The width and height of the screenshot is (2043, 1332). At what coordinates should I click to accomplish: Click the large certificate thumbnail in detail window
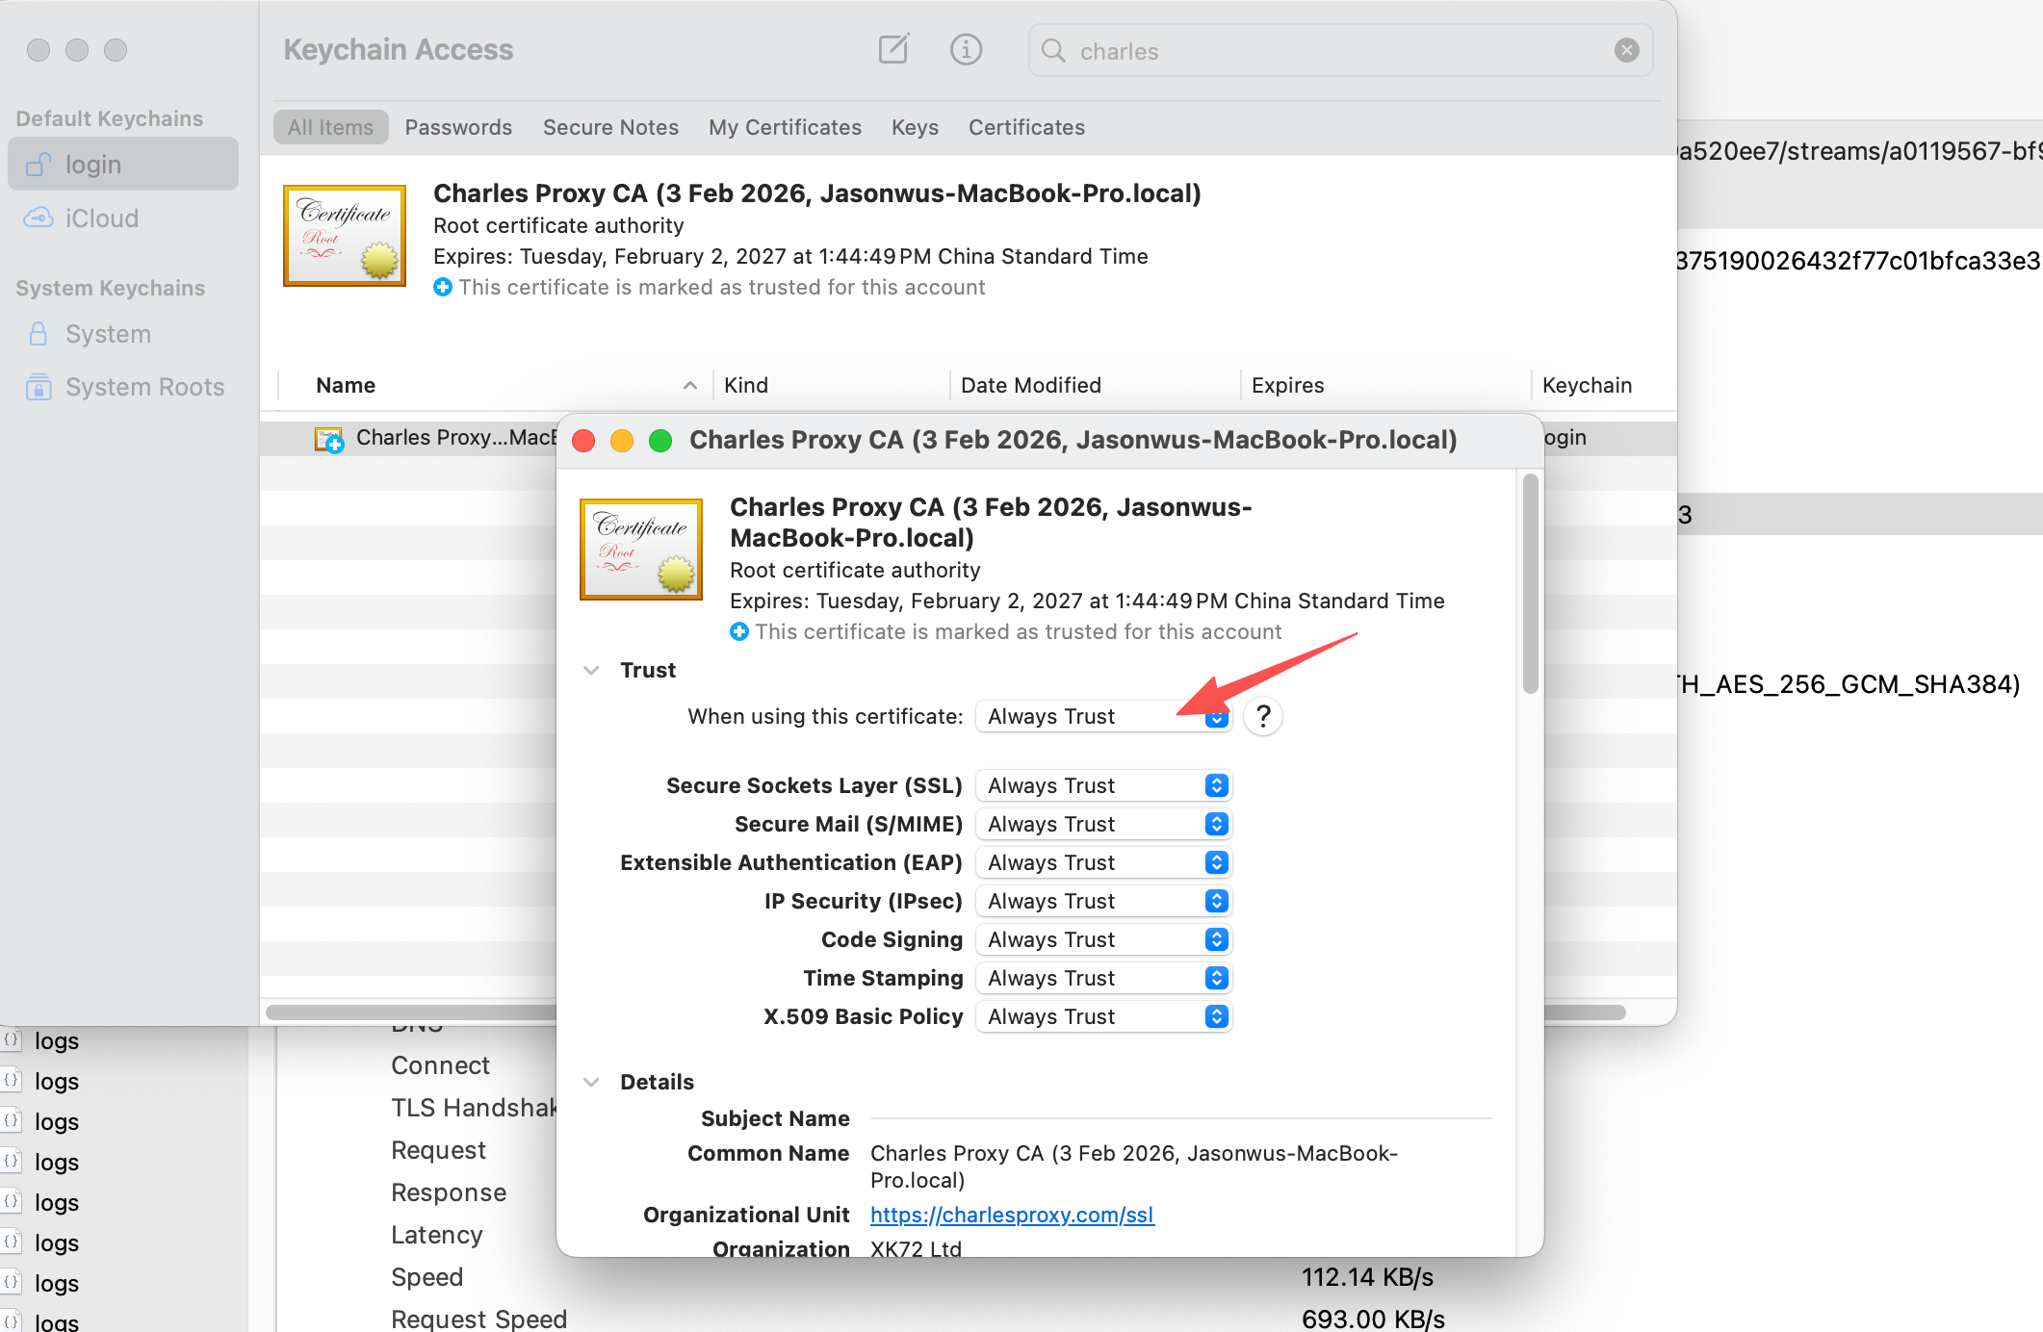pyautogui.click(x=641, y=549)
